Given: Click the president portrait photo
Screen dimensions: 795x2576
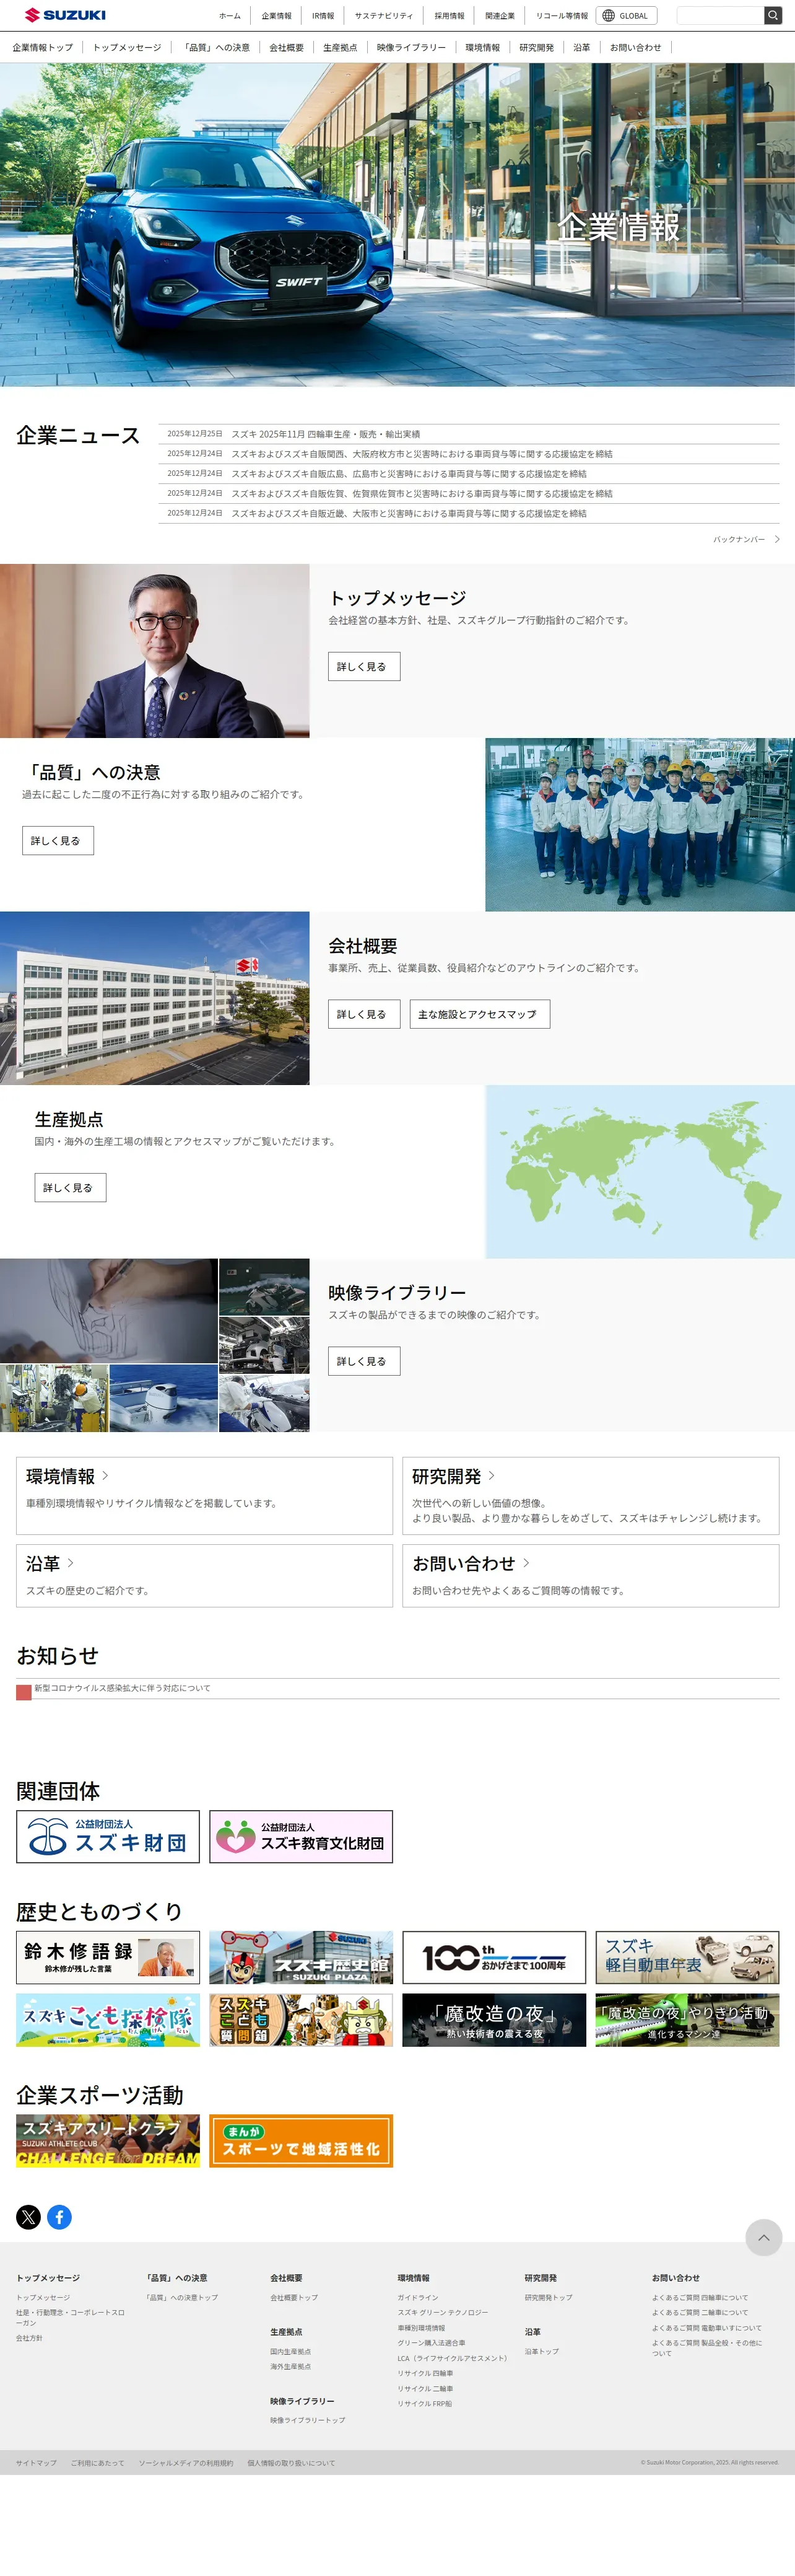Looking at the screenshot, I should coord(155,651).
